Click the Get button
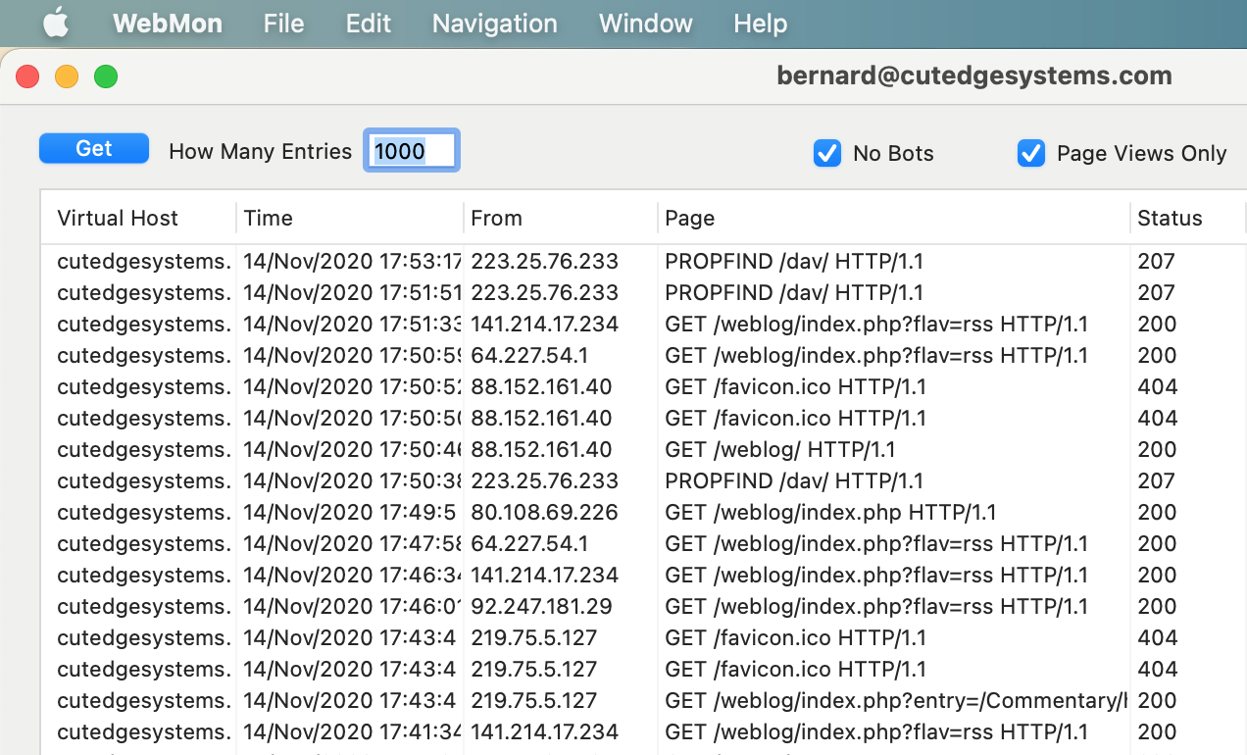Viewport: 1247px width, 755px height. click(94, 149)
